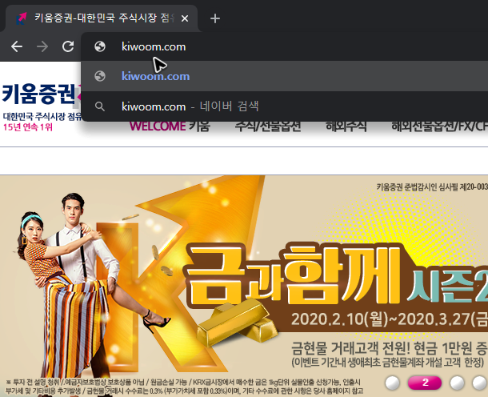The width and height of the screenshot is (488, 397).
Task: Click the 키움증권 logo
Action: click(x=41, y=94)
